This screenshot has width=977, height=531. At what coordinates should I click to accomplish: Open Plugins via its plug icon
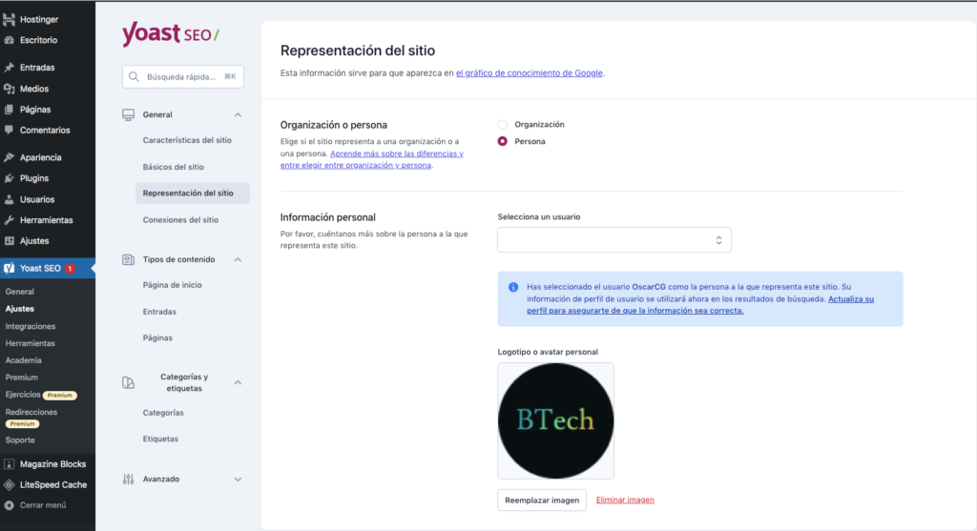point(10,178)
